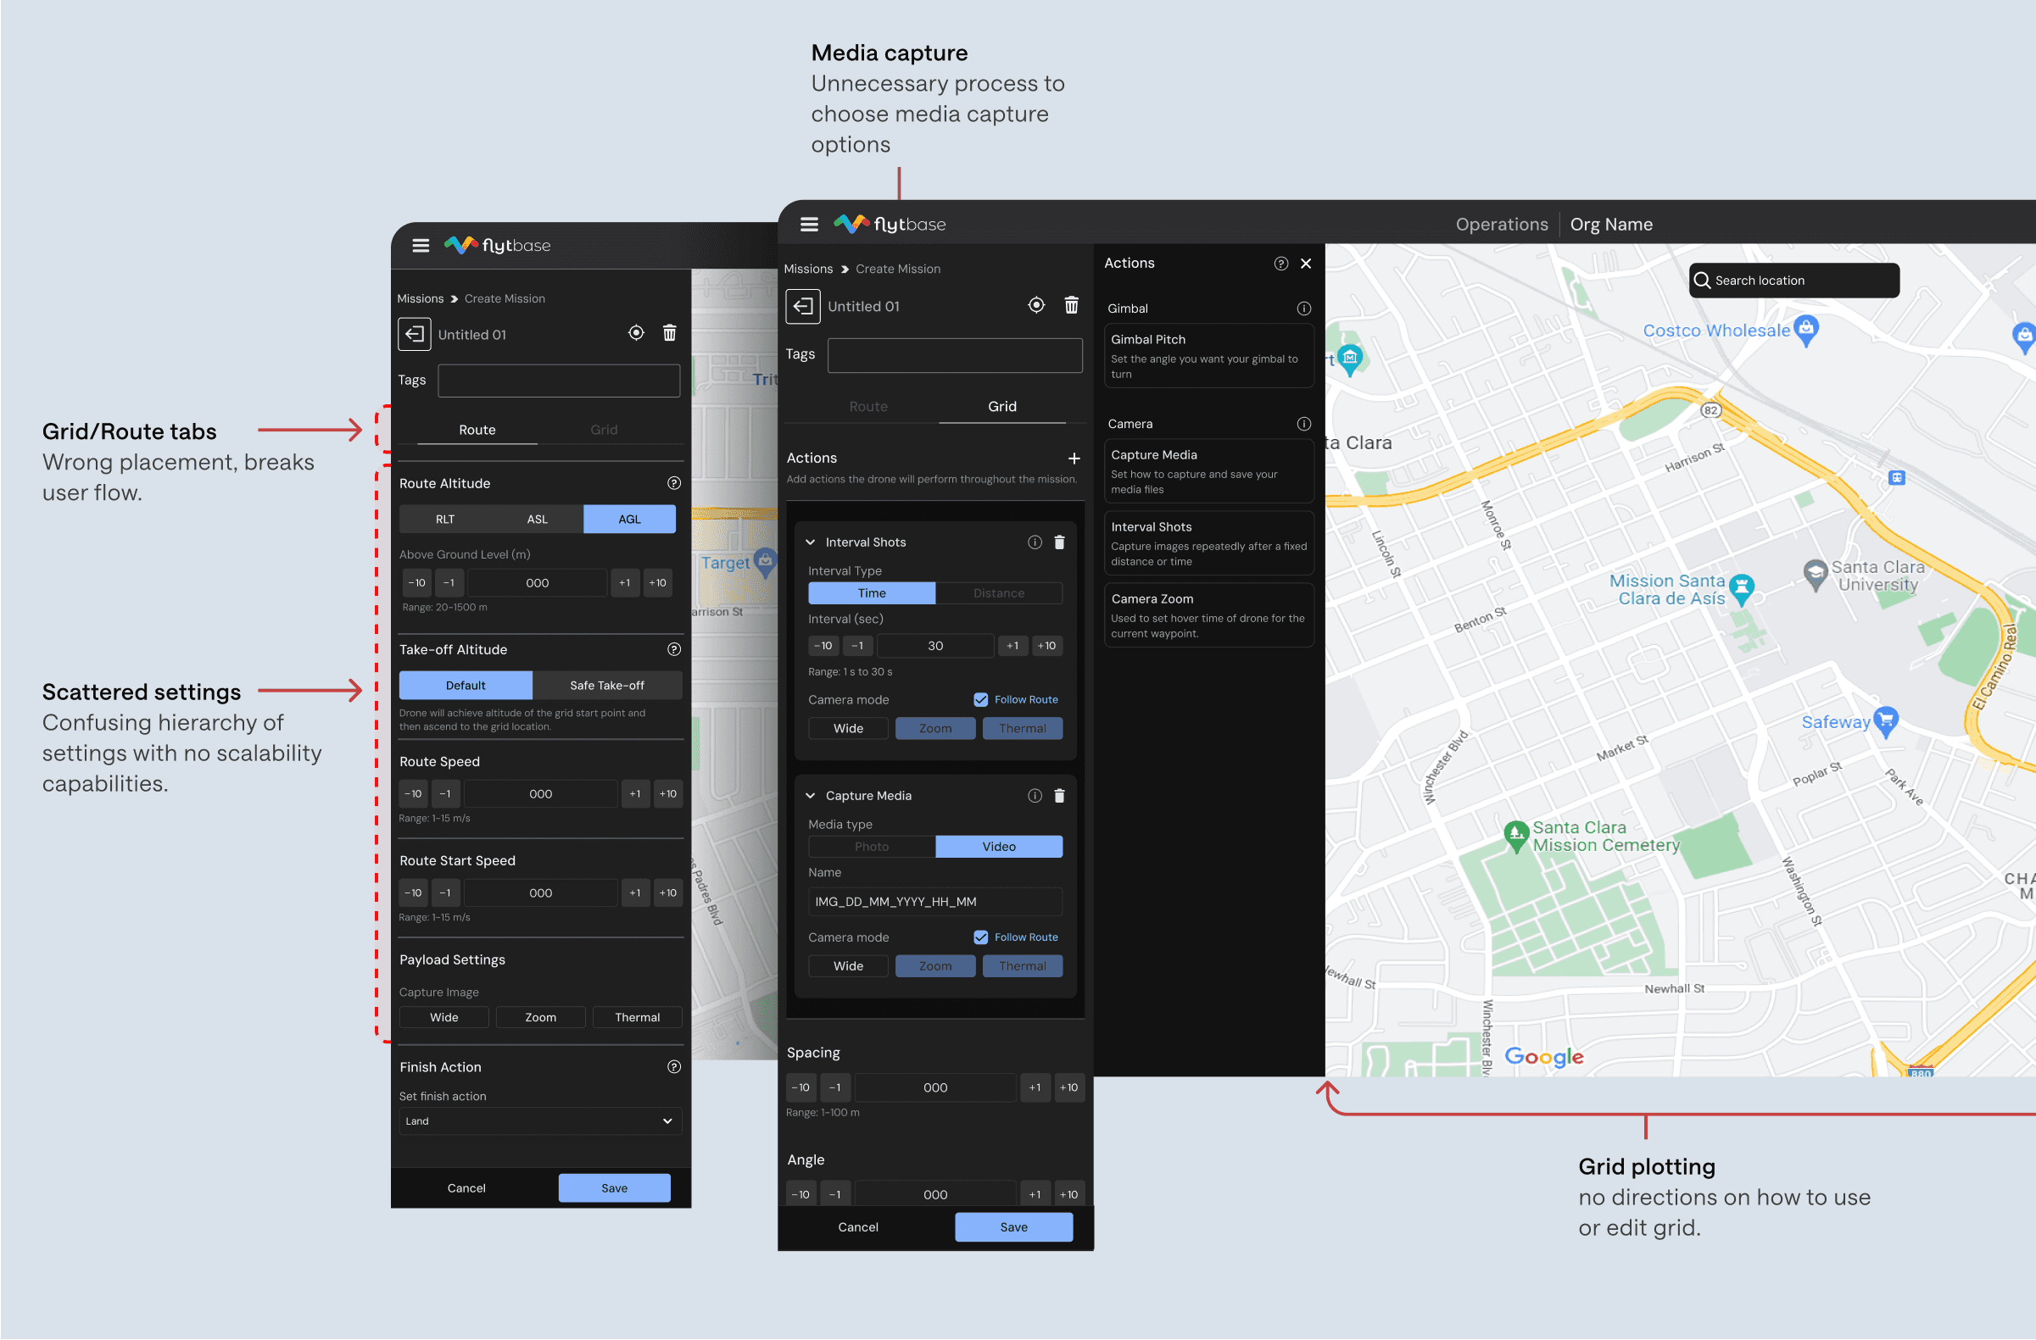The width and height of the screenshot is (2036, 1340).
Task: Delete the Interval Shots action with trash icon
Action: 1059,542
